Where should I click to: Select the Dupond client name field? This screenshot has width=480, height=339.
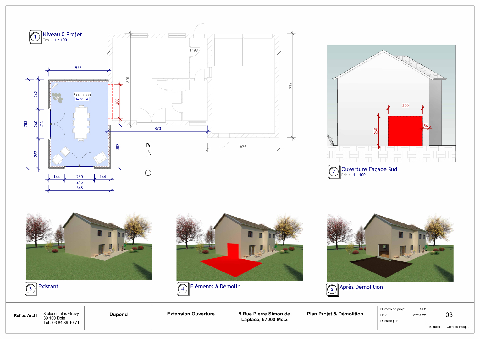119,315
